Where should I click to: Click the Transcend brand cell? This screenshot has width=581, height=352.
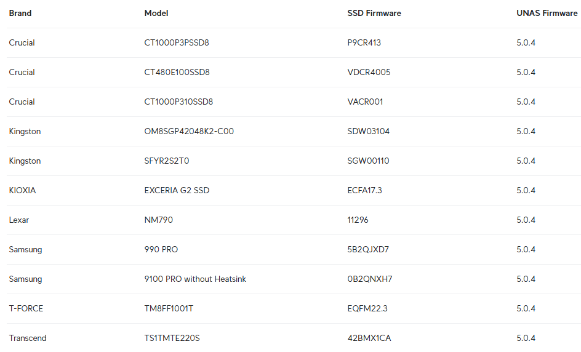(28, 338)
